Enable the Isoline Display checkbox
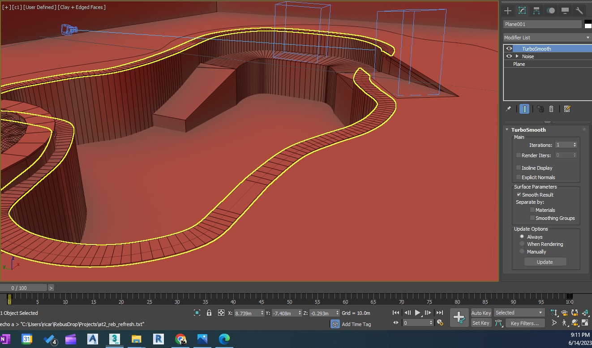 519,168
